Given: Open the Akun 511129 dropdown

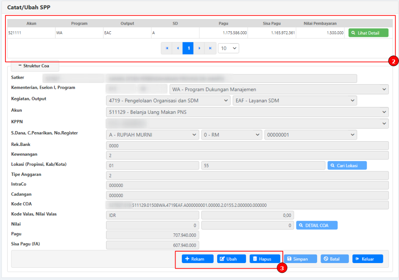Looking at the screenshot, I should 247,112.
